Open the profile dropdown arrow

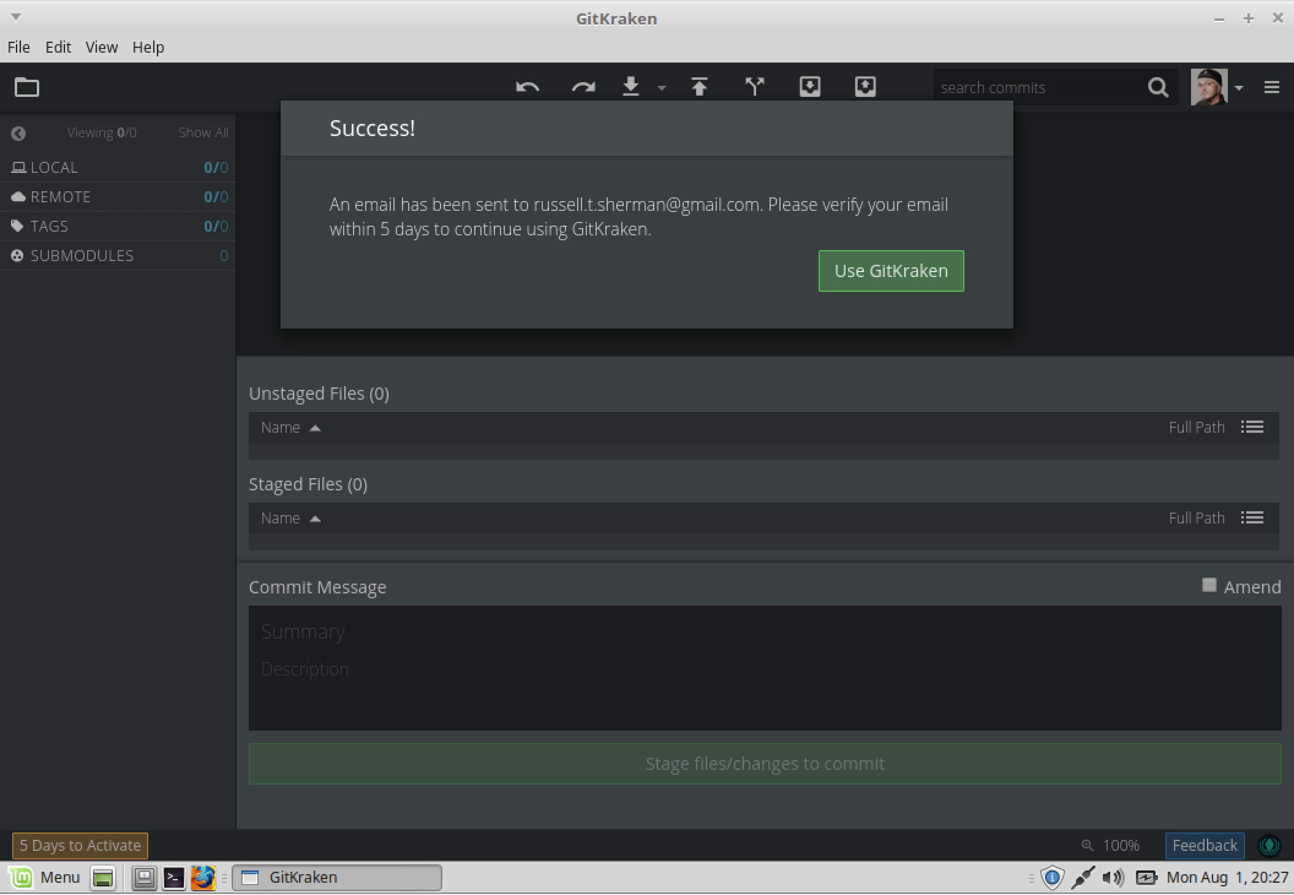point(1239,88)
